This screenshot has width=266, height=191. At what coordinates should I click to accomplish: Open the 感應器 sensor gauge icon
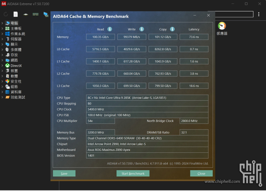click(x=222, y=26)
